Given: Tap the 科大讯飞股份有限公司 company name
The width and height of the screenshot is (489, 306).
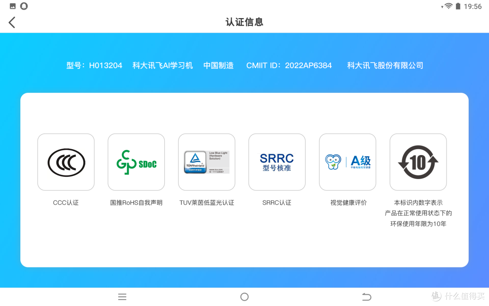Looking at the screenshot, I should point(385,66).
